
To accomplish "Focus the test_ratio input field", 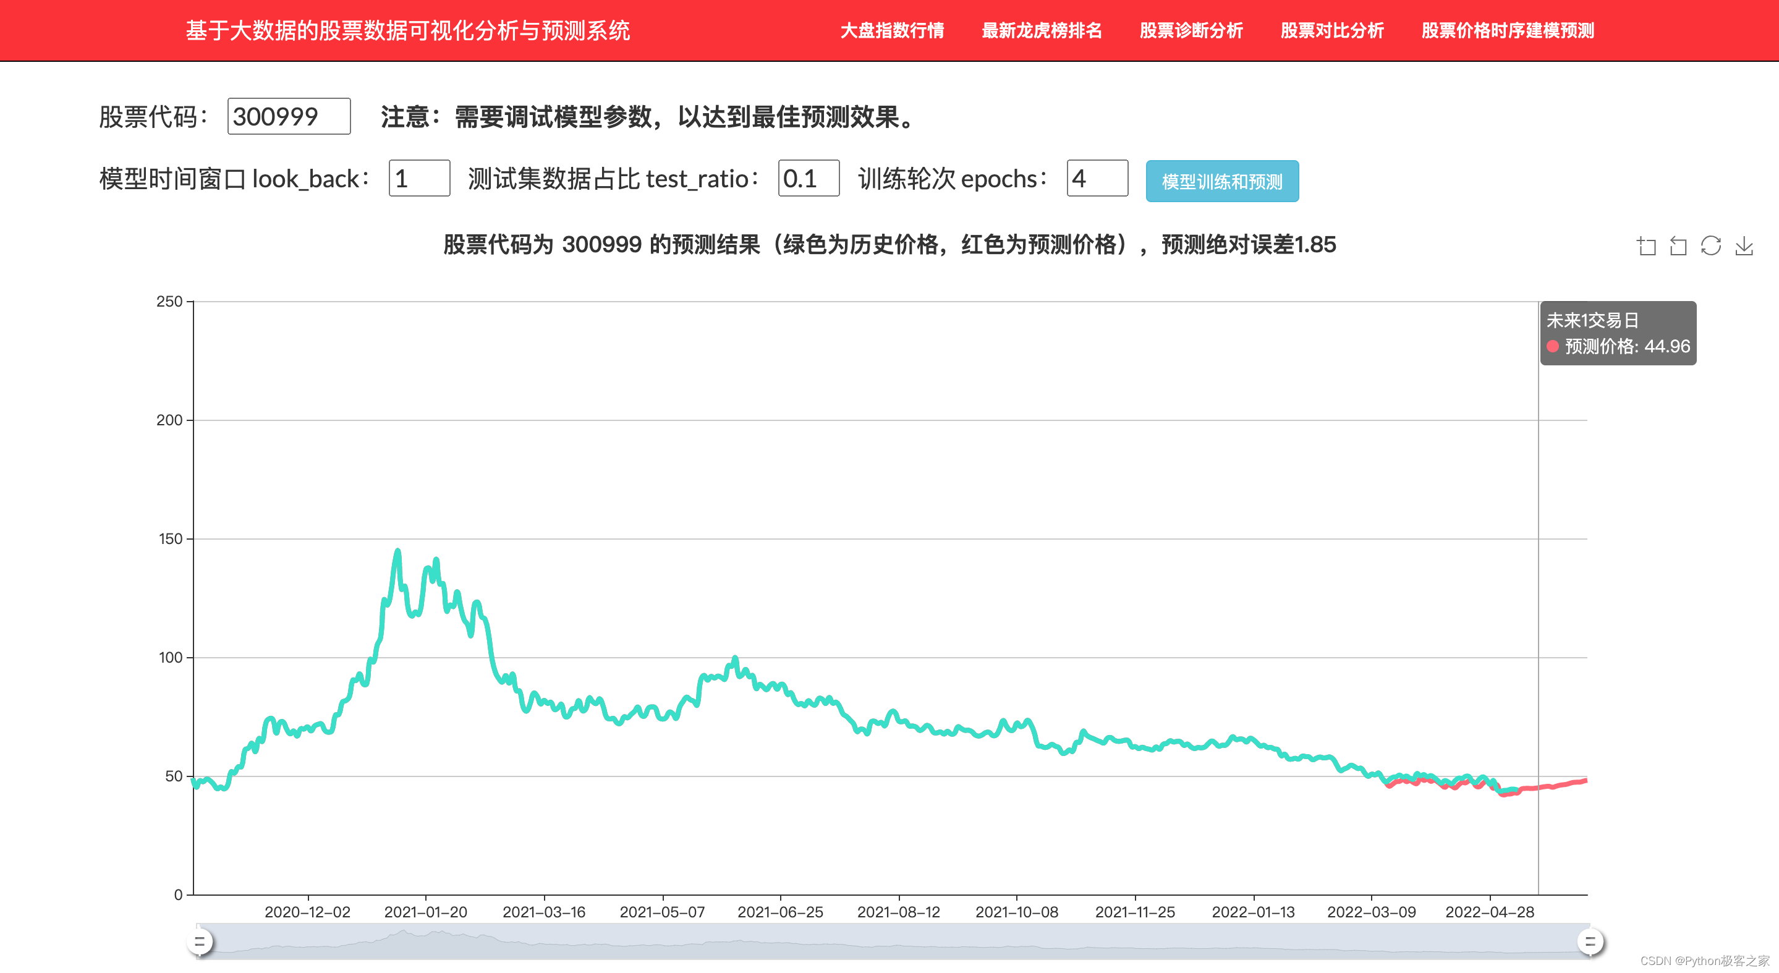I will [809, 178].
